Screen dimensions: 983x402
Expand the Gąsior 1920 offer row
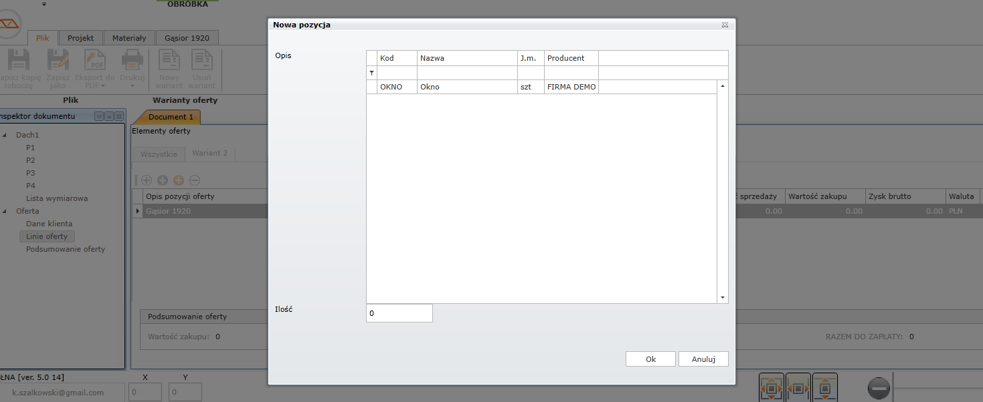pyautogui.click(x=138, y=211)
